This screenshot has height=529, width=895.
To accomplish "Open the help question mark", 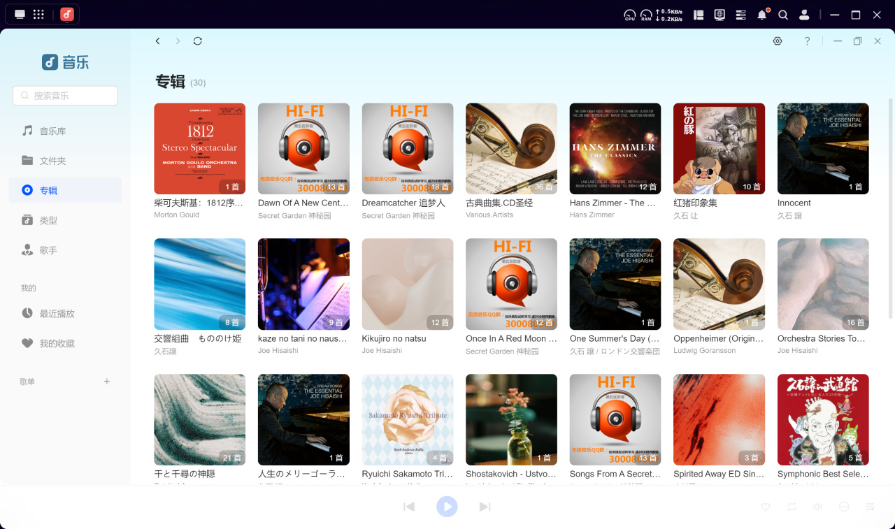I will [x=807, y=41].
